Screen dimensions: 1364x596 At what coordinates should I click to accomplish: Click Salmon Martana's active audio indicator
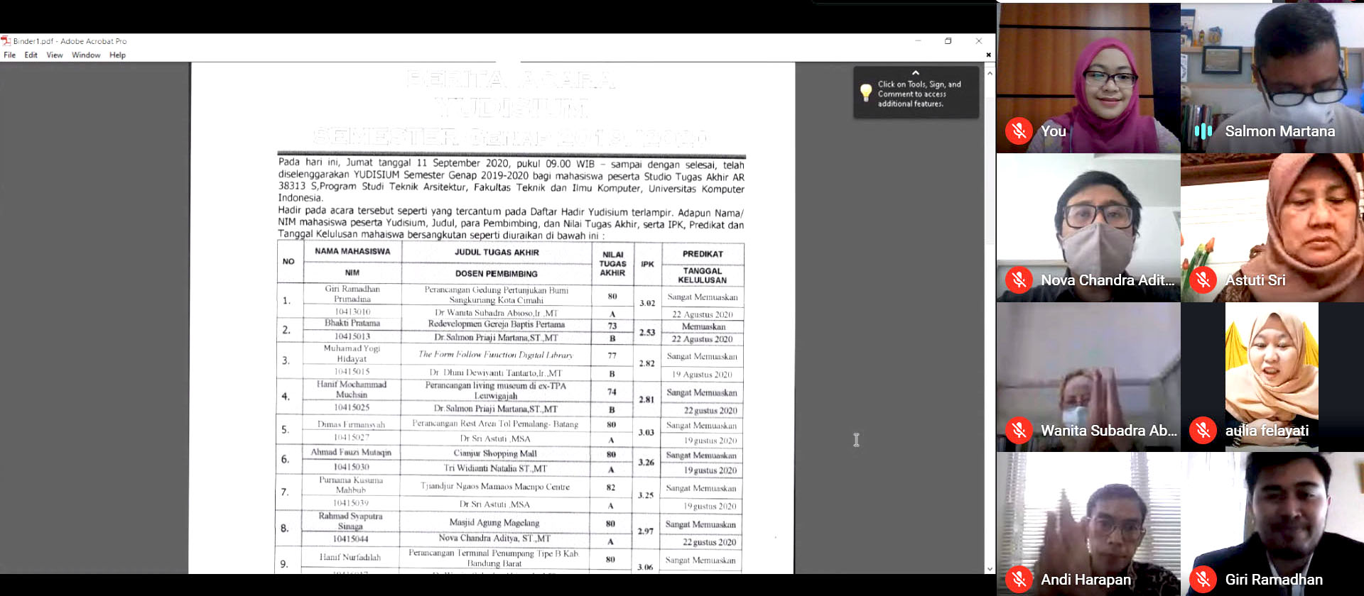tap(1203, 131)
